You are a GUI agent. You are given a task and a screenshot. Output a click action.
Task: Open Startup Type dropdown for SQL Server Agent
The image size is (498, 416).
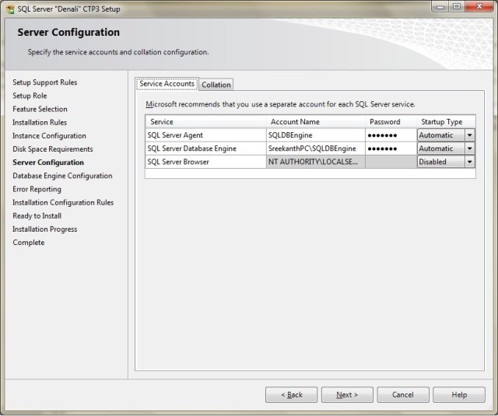pos(469,135)
